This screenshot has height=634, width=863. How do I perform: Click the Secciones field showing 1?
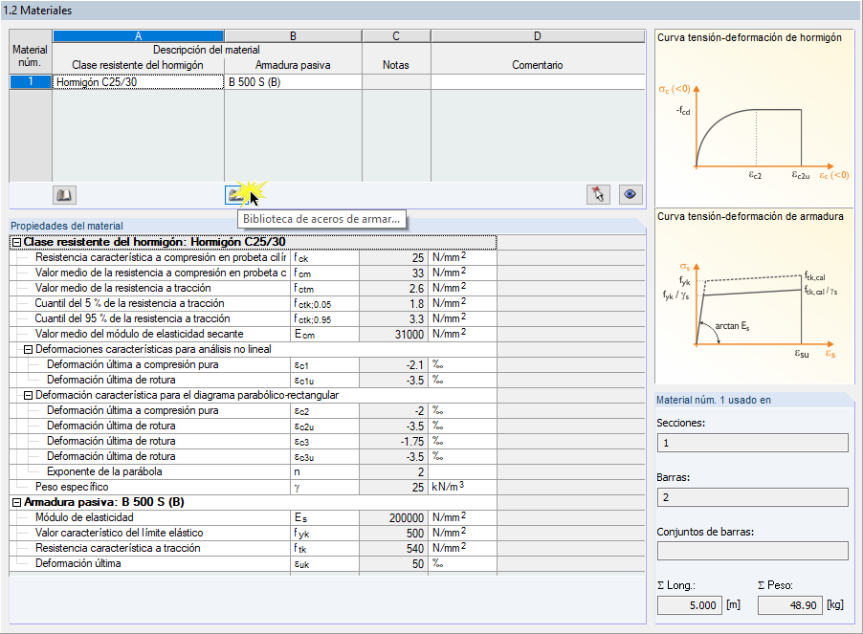pos(752,443)
